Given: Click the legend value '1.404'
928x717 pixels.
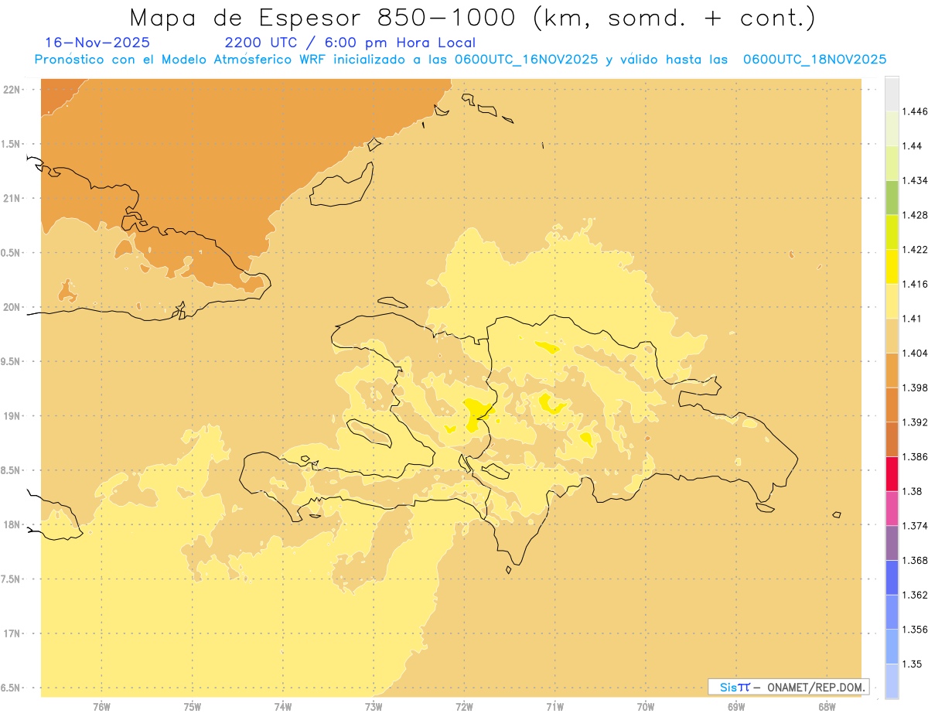Looking at the screenshot, I should tap(915, 353).
